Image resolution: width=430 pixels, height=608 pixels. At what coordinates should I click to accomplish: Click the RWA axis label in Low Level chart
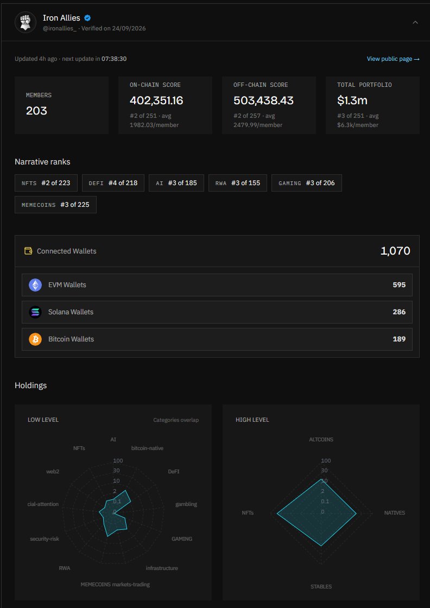(x=65, y=568)
